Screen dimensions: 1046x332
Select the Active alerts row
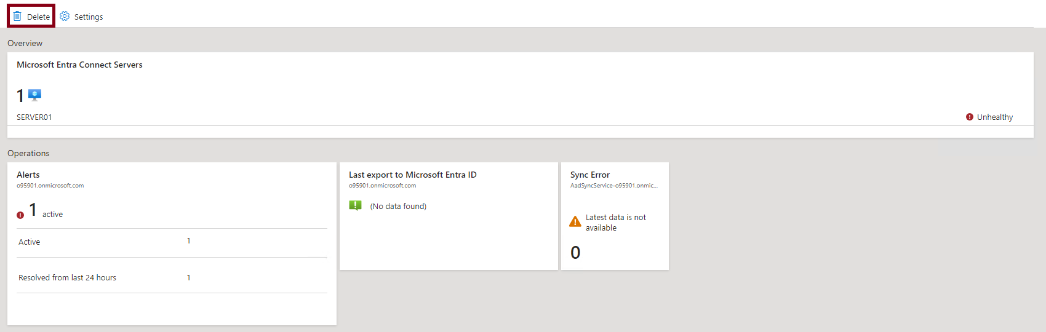point(172,242)
